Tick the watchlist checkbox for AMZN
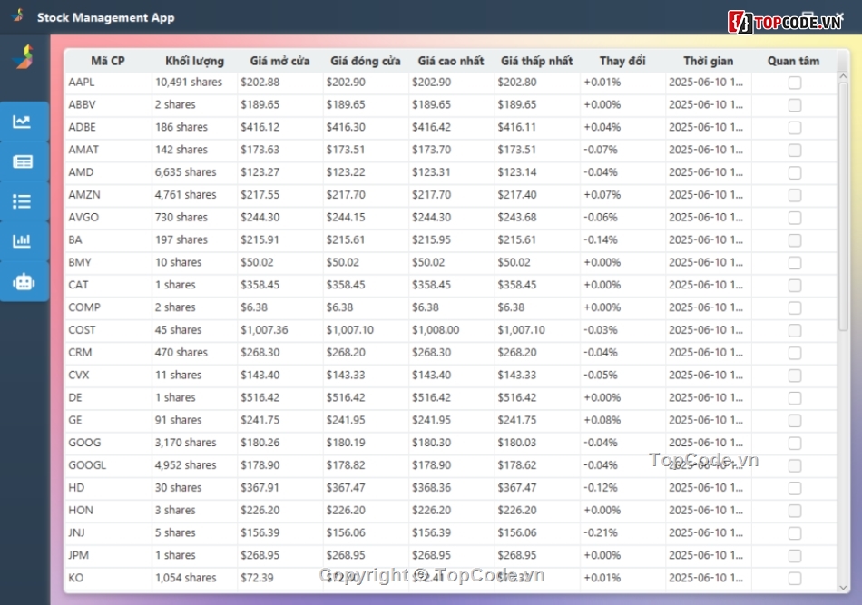Viewport: 862px width, 605px height. tap(794, 195)
